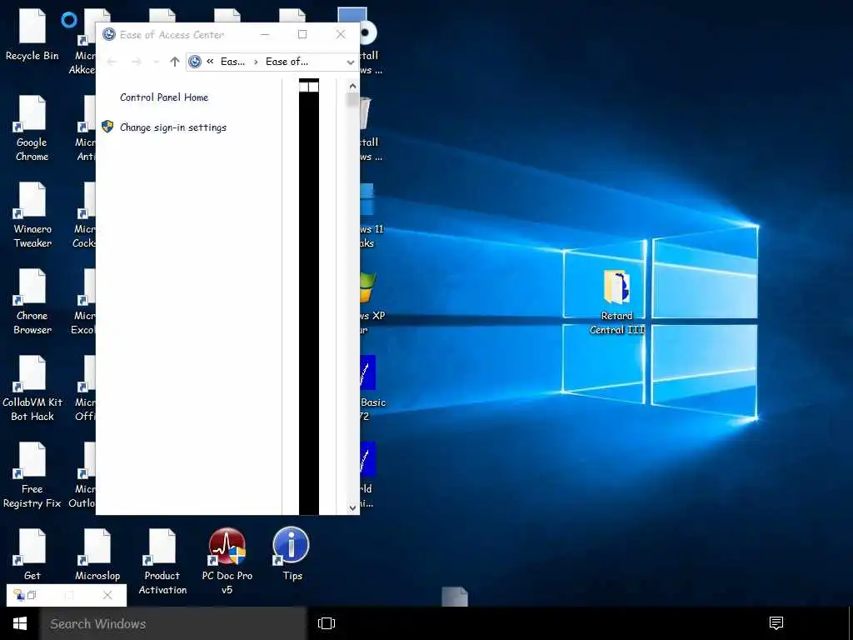This screenshot has height=640, width=853.
Task: Click the Ease of Access title bar icon
Action: (x=109, y=34)
